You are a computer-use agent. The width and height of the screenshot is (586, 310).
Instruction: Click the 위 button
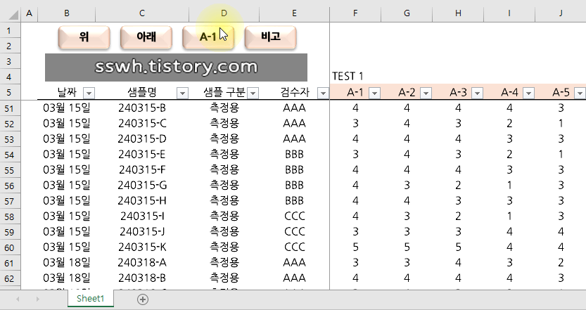point(84,37)
